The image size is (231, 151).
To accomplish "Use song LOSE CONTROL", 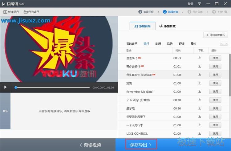I will pyautogui.click(x=215, y=134).
